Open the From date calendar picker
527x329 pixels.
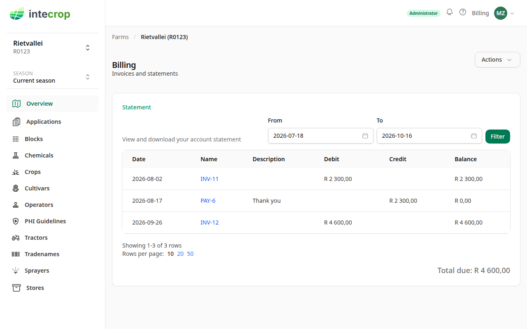tap(365, 136)
